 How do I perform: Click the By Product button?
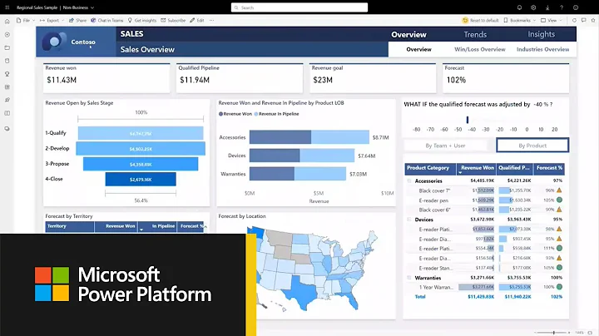[x=532, y=146]
